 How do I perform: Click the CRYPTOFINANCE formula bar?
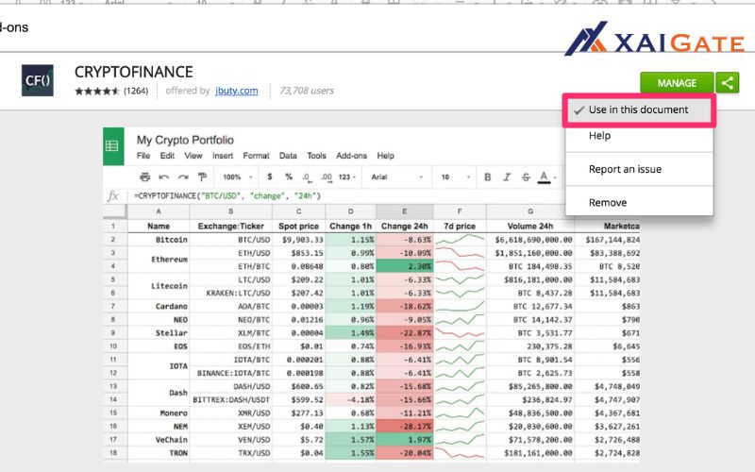click(344, 196)
